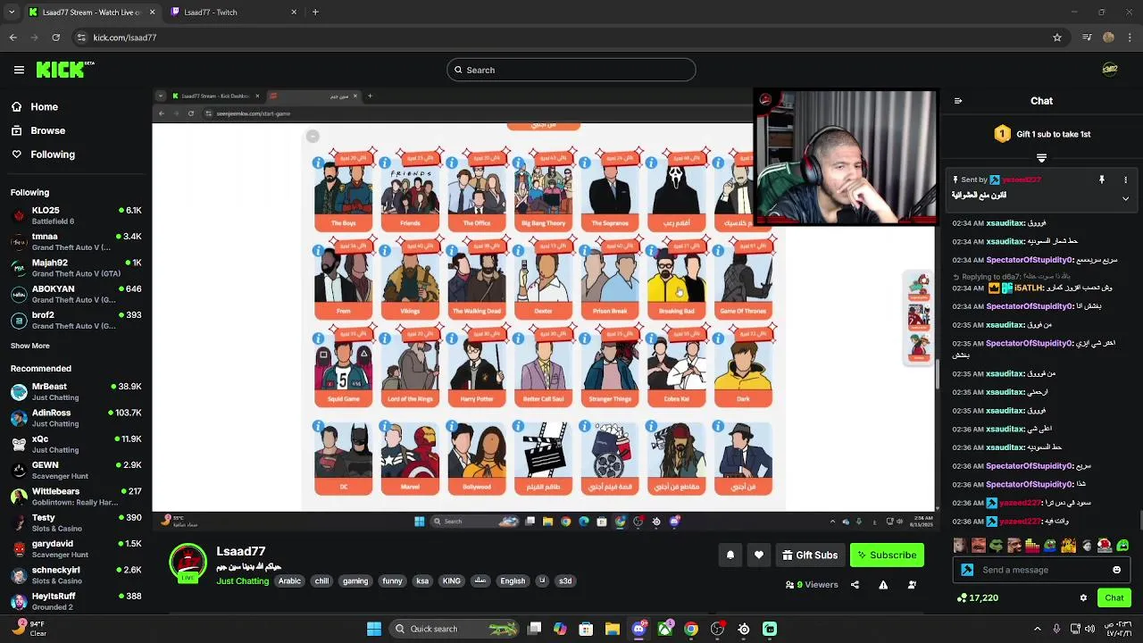Go back in browser
The image size is (1143, 643).
pyautogui.click(x=13, y=38)
